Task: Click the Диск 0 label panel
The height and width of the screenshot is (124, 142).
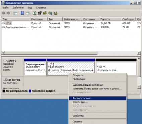Action: (x=13, y=67)
